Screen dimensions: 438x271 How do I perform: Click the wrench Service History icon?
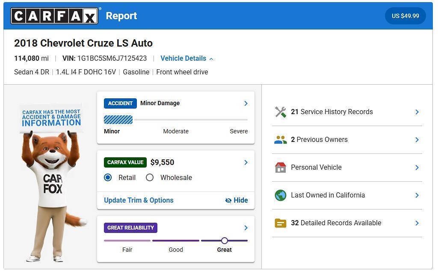(x=281, y=112)
